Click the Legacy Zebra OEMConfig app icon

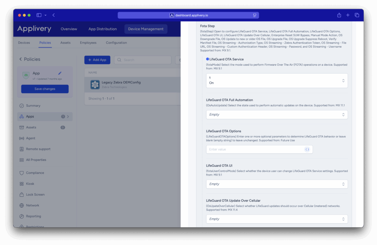pos(95,84)
